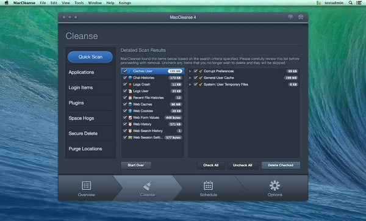Open the Options gear icon

coord(274,186)
